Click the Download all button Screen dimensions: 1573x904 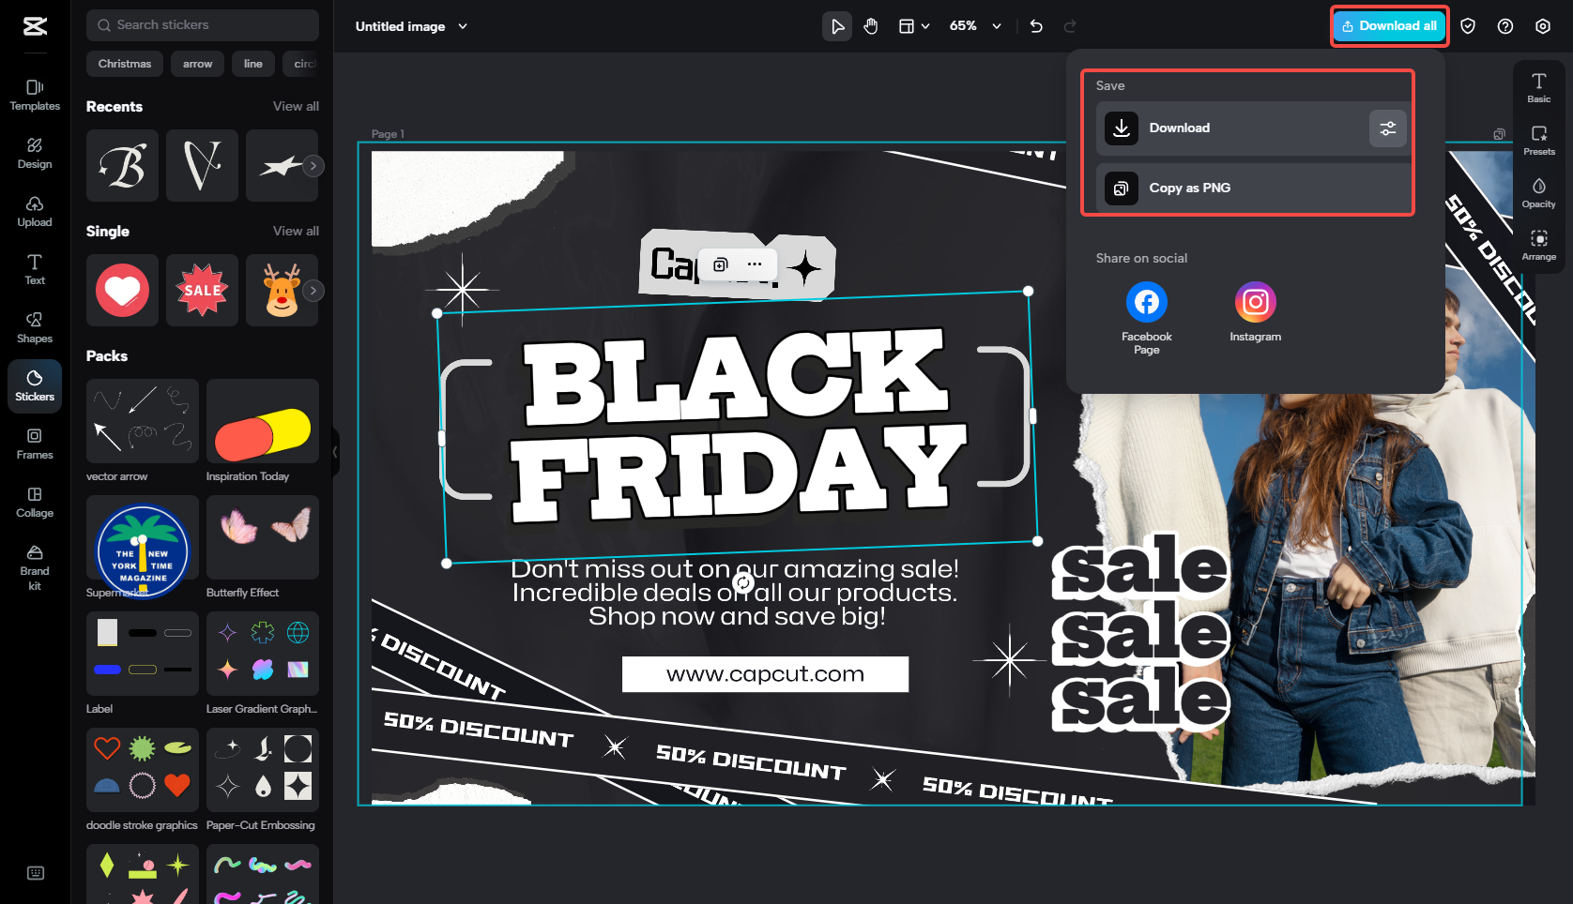pyautogui.click(x=1389, y=25)
